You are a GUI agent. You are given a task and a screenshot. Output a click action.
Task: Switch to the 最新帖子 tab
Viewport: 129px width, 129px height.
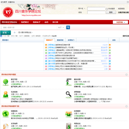[49, 40]
